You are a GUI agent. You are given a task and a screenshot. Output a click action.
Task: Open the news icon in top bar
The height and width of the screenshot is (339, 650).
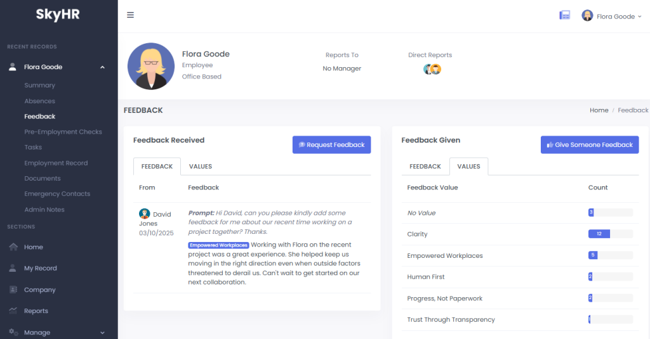[x=564, y=16]
